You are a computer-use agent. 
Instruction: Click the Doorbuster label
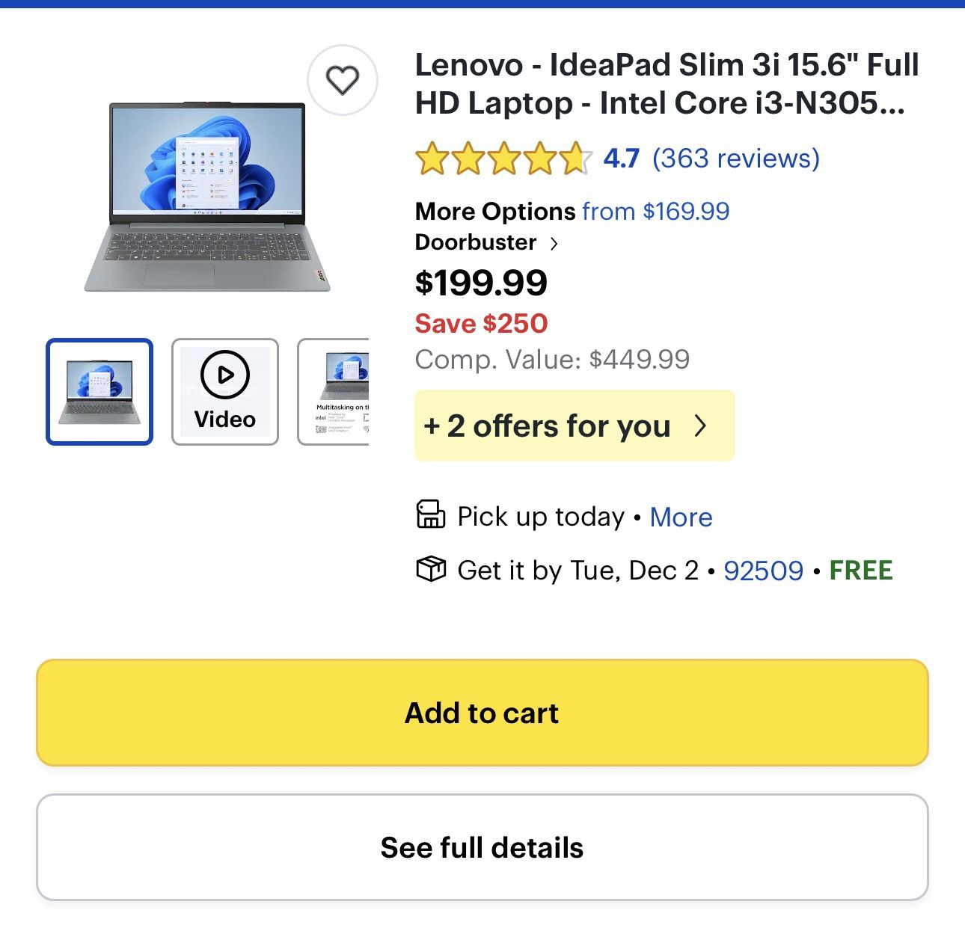[476, 242]
